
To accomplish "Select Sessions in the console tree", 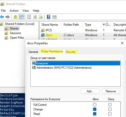I will pyautogui.click(x=15, y=33).
